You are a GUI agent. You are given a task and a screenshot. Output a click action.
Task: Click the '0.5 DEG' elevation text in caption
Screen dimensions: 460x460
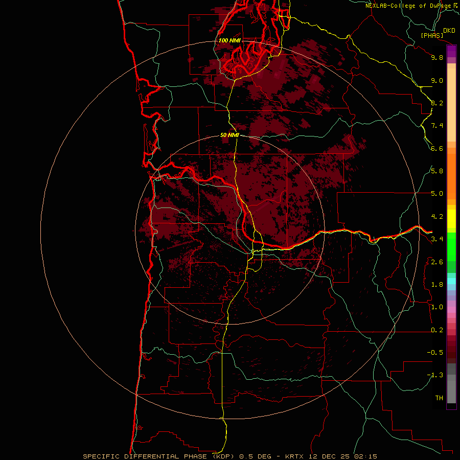tap(255, 456)
